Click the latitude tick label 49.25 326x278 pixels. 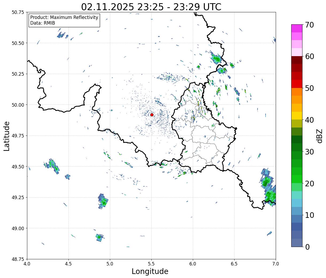(18, 198)
